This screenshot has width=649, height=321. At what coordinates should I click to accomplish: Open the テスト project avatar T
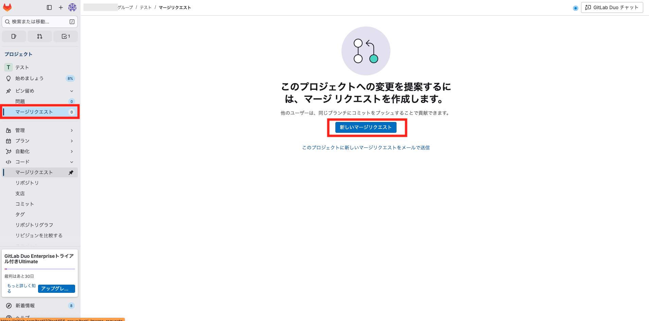coord(8,67)
